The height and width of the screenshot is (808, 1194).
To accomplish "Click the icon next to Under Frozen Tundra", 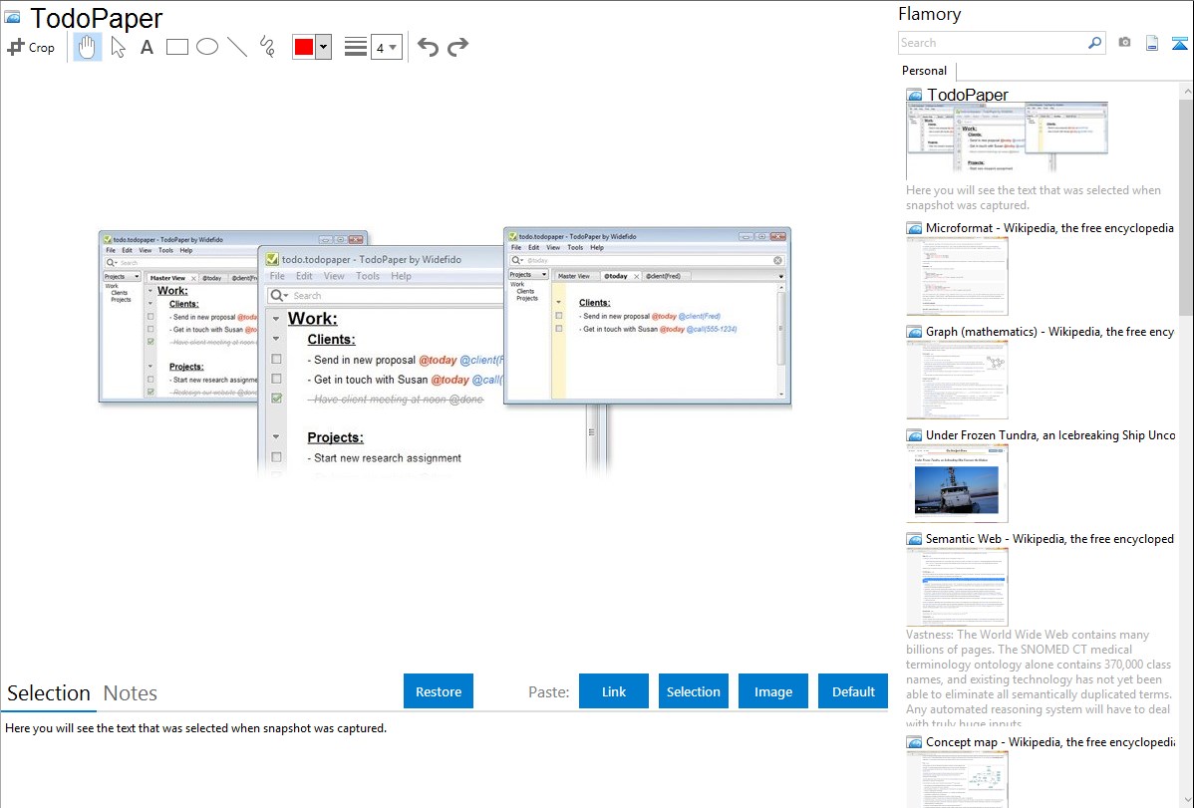I will point(914,435).
